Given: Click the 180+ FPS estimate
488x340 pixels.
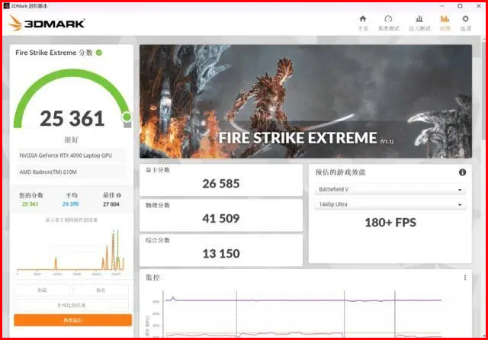Looking at the screenshot, I should tap(390, 223).
